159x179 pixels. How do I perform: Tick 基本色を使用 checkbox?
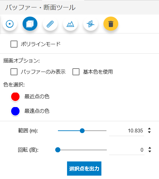[76, 72]
